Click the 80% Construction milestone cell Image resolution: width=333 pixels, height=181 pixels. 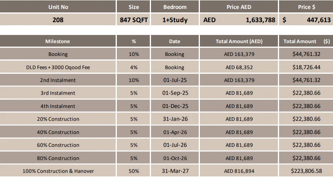[58, 158]
